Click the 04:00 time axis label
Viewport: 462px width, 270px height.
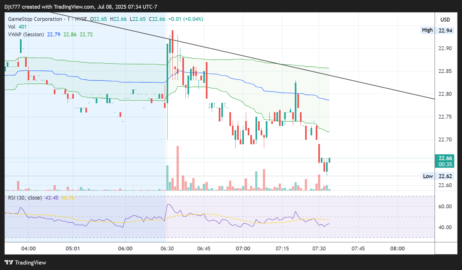(x=29, y=248)
